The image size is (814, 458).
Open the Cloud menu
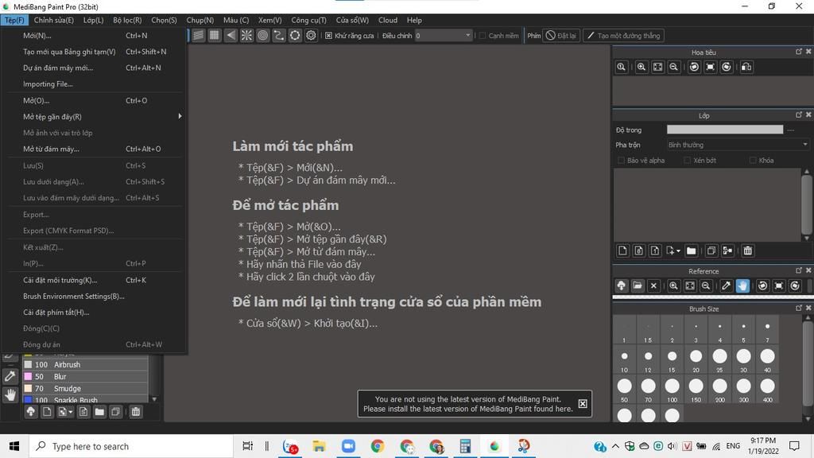[388, 20]
